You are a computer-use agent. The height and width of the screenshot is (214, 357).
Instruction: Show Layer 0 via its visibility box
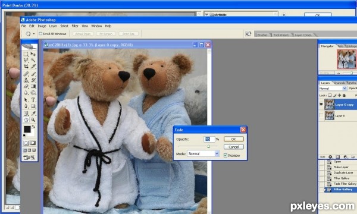[321, 116]
